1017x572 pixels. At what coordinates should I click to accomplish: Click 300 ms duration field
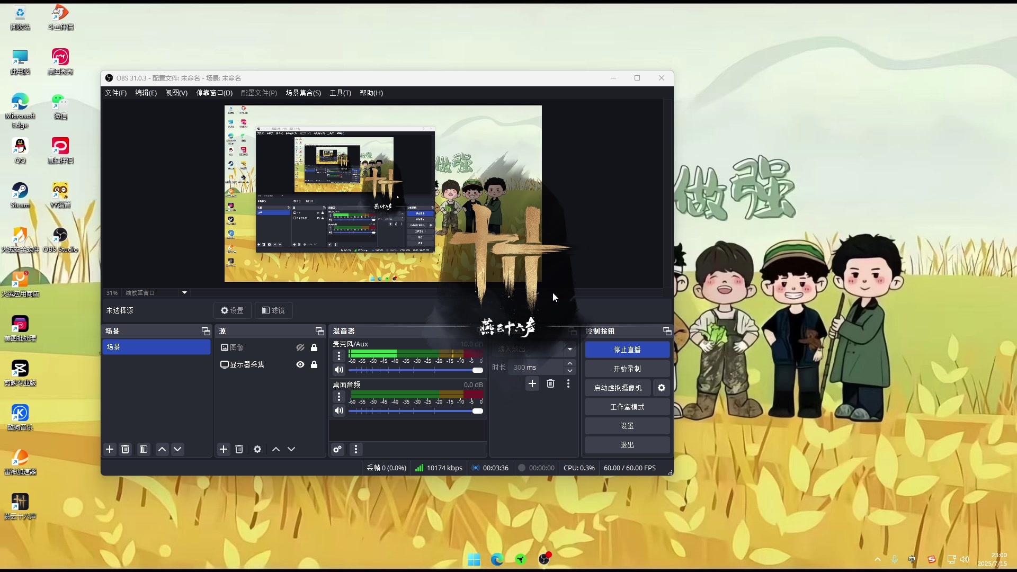pos(536,367)
